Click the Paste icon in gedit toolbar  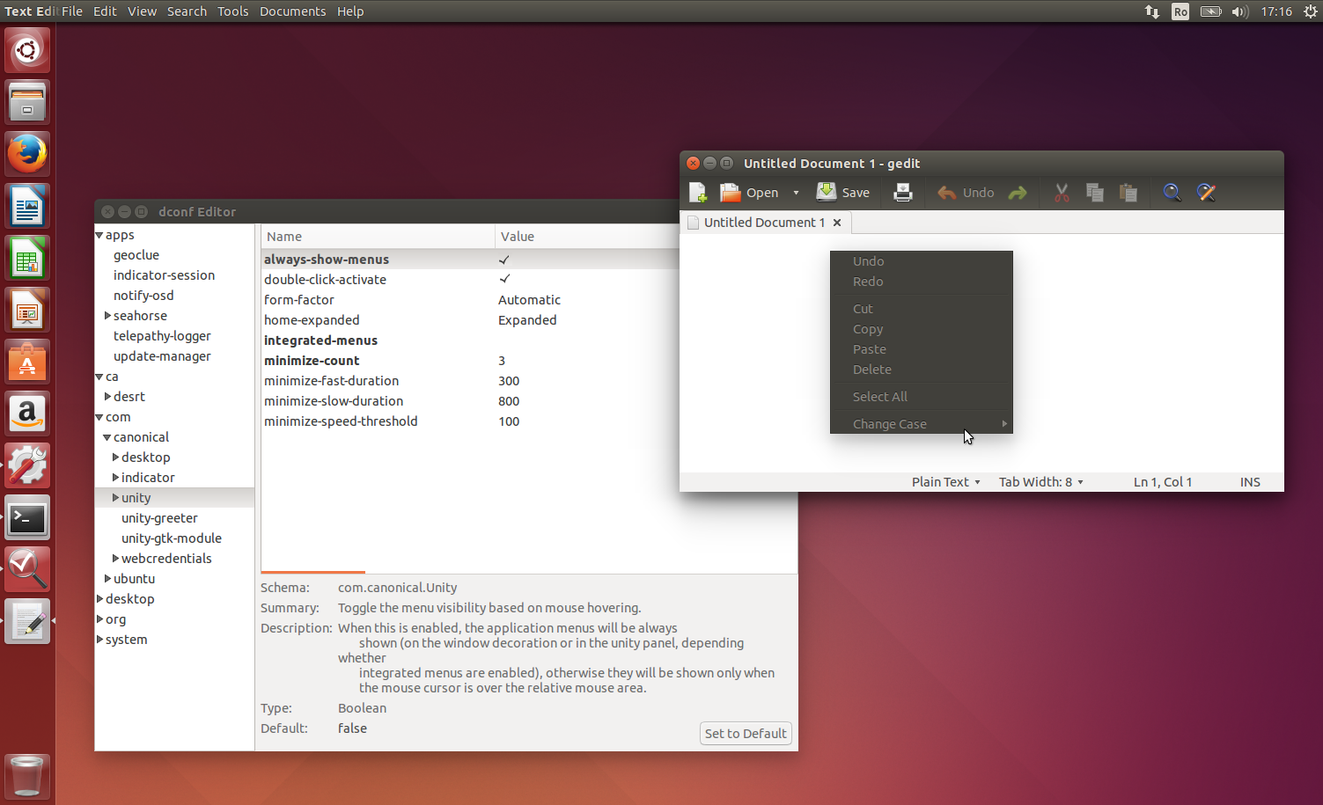[1128, 192]
